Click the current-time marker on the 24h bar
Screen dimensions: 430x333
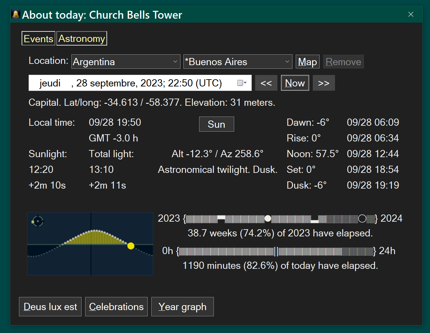(276, 251)
